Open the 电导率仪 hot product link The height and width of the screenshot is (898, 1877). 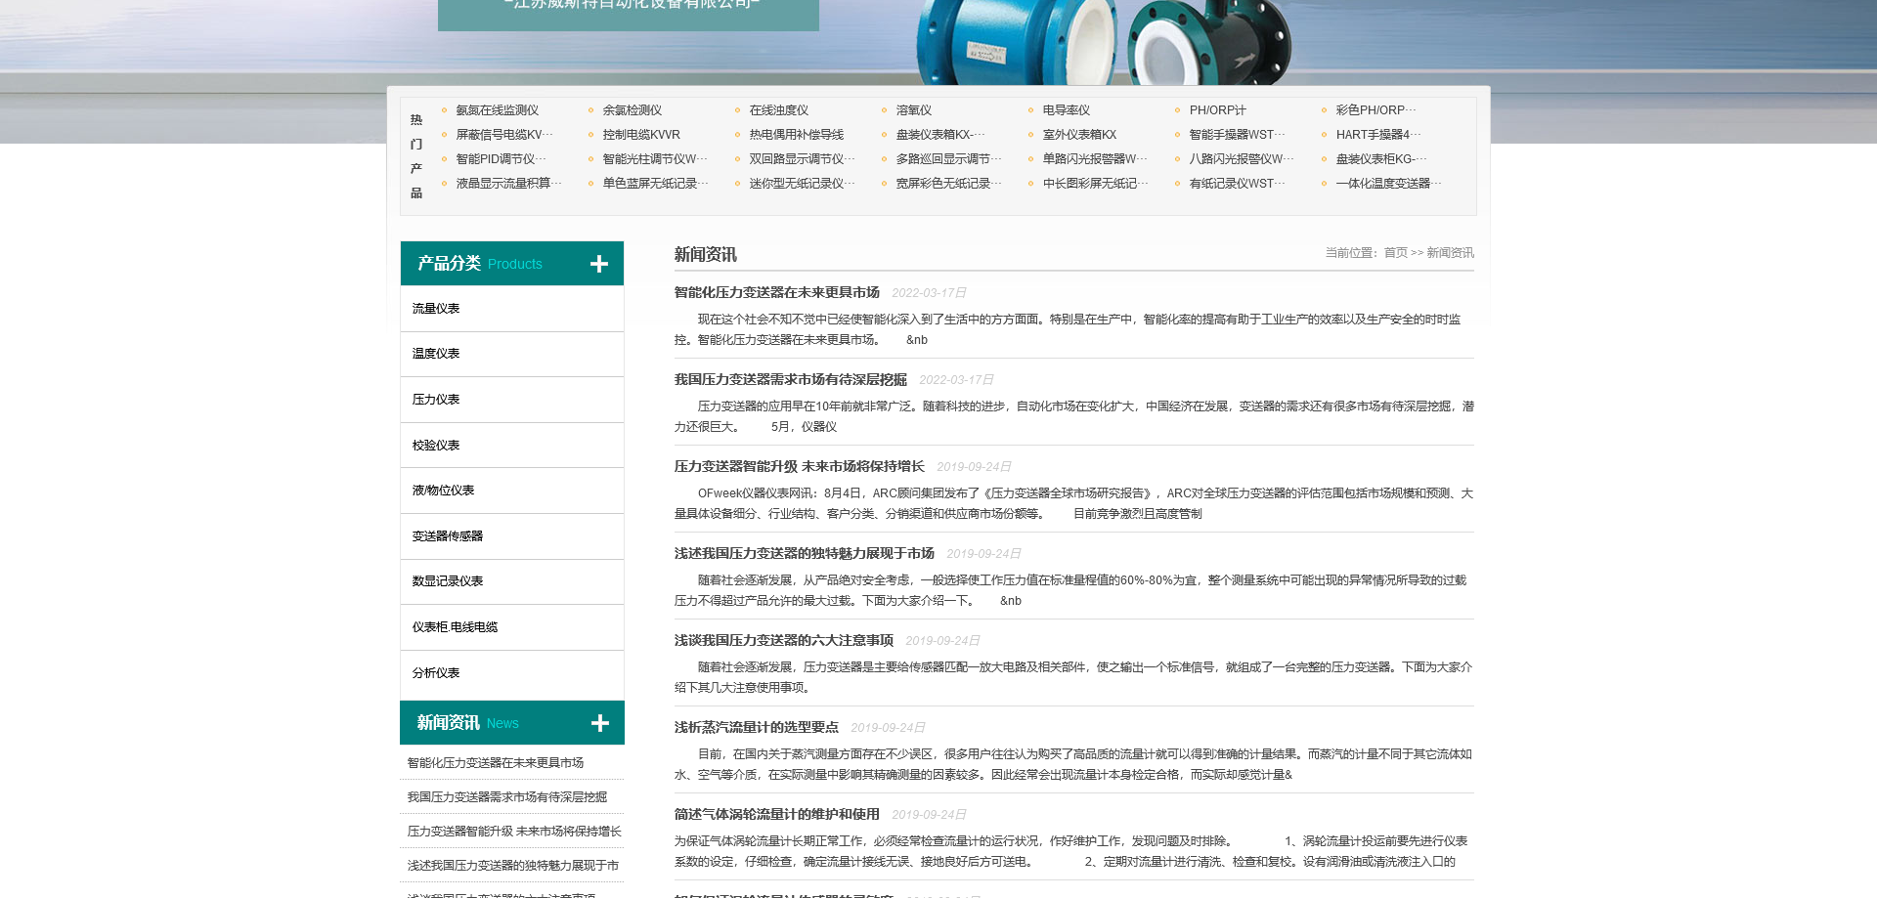pos(1068,110)
